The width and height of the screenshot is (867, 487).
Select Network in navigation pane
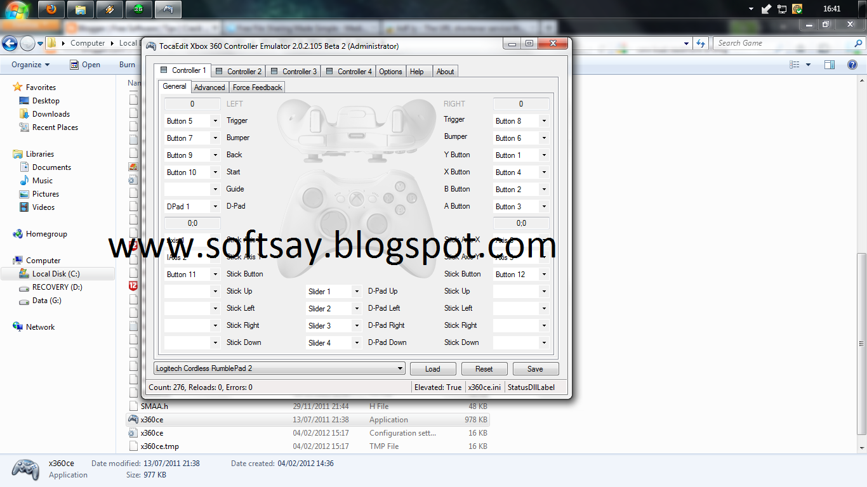[x=40, y=327]
